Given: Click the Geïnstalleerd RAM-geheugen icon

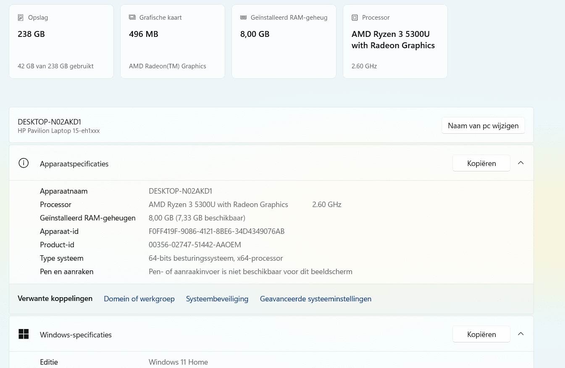Looking at the screenshot, I should tap(243, 18).
